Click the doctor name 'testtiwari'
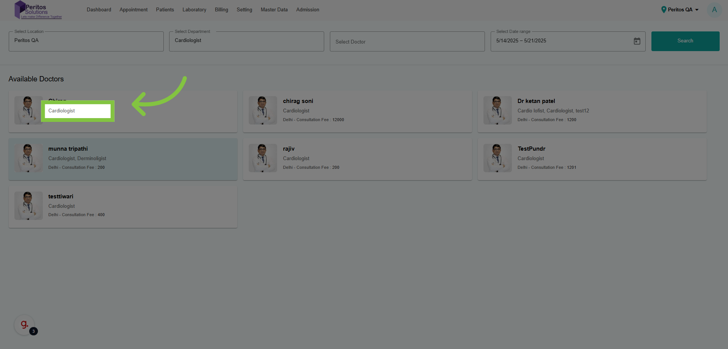Viewport: 728px width, 349px height. point(61,196)
